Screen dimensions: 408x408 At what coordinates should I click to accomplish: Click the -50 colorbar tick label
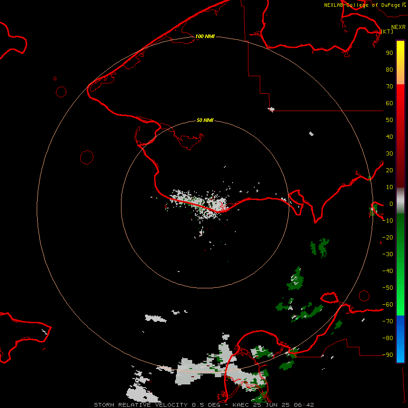click(x=388, y=288)
